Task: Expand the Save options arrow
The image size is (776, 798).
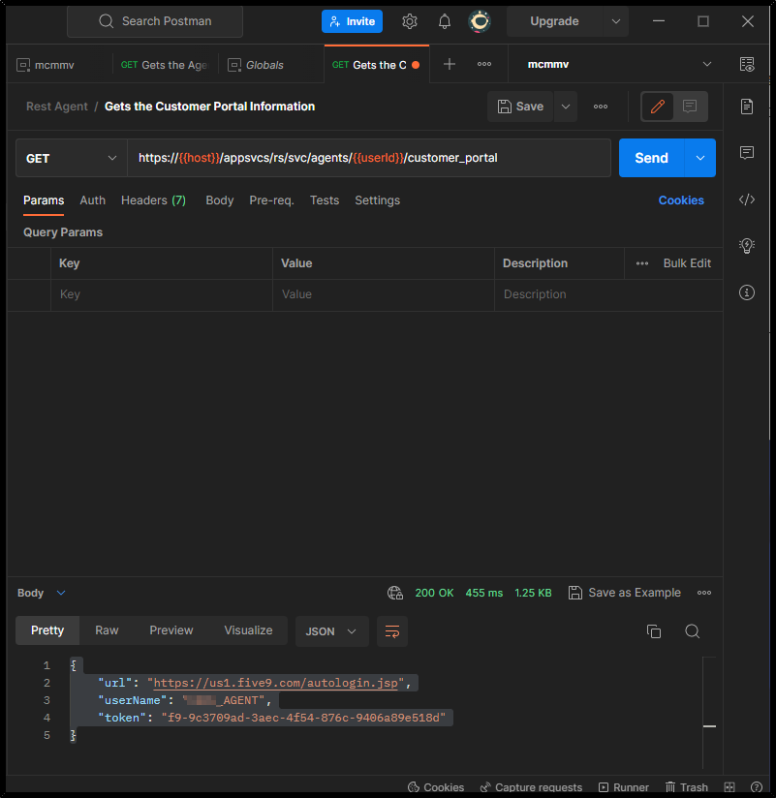Action: coord(565,107)
